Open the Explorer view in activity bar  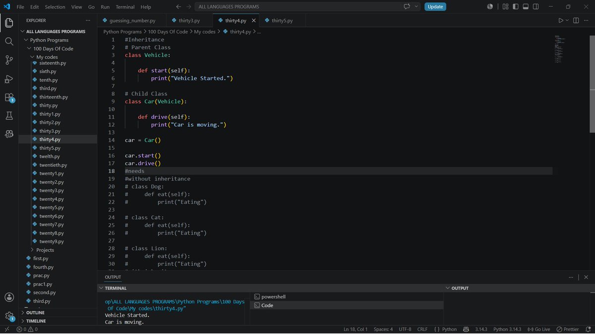9,23
